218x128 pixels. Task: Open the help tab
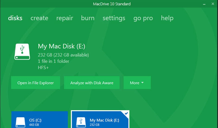(x=167, y=18)
